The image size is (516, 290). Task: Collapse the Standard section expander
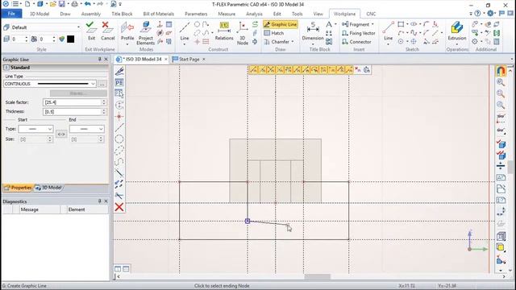click(6, 68)
